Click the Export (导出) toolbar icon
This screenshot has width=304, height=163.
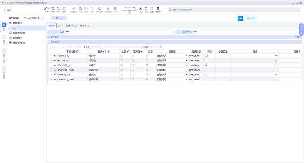[146, 8]
